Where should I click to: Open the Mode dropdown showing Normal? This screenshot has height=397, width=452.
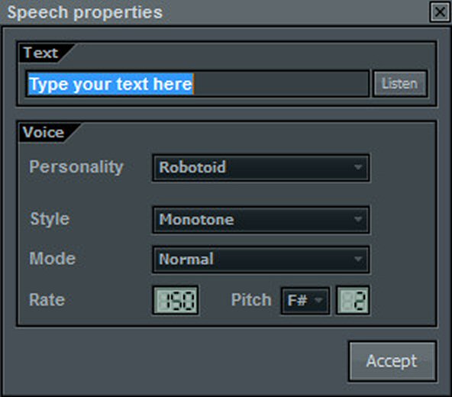click(x=261, y=259)
